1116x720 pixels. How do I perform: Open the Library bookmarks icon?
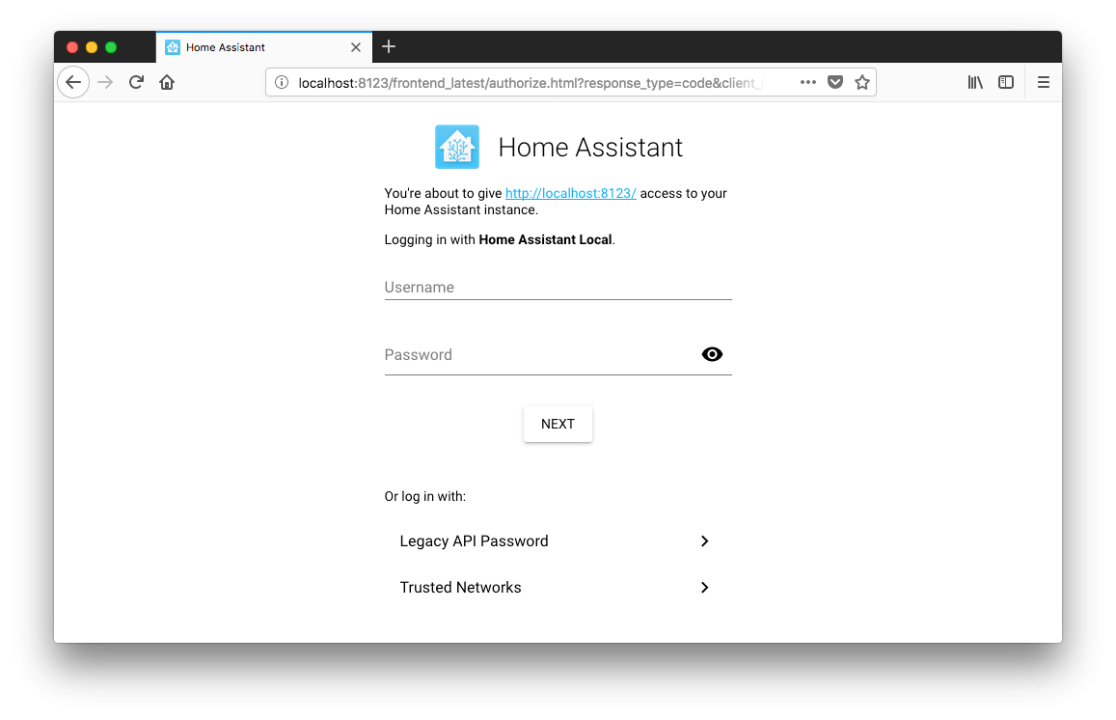pos(975,83)
